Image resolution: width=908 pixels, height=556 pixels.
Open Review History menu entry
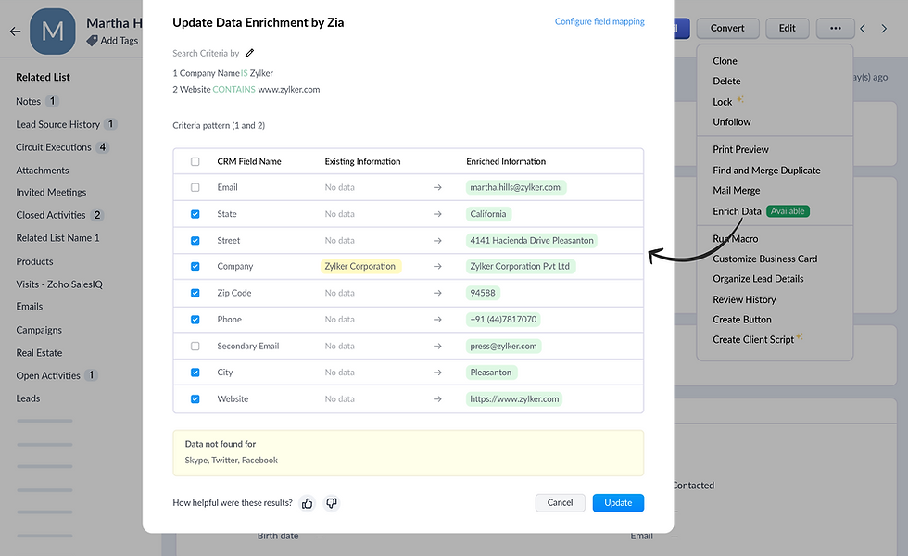pyautogui.click(x=744, y=299)
